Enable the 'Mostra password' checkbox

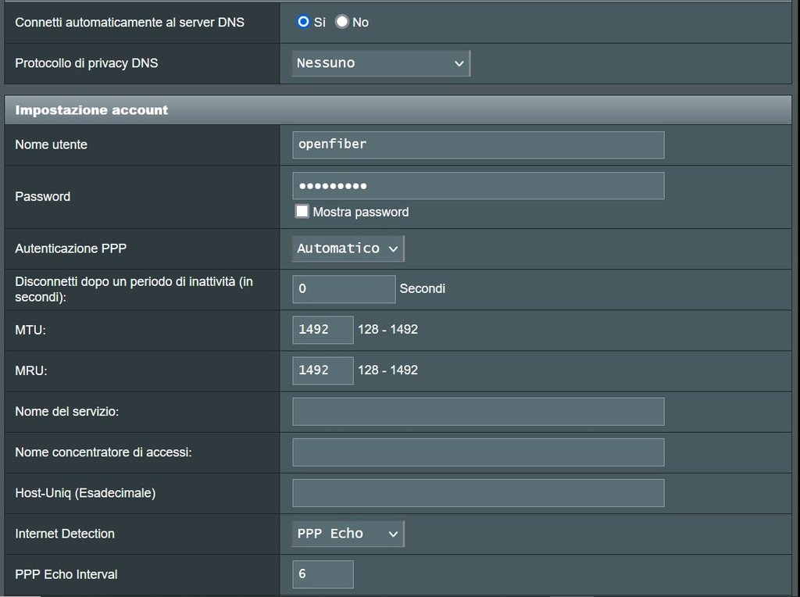pos(302,212)
